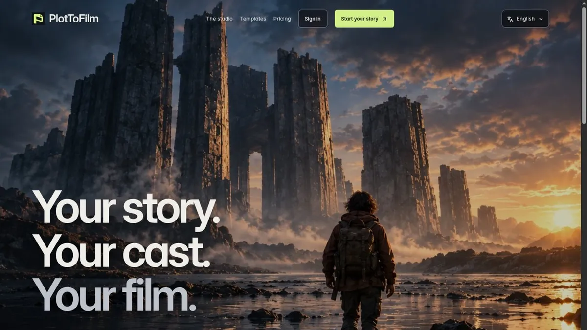Image resolution: width=587 pixels, height=330 pixels.
Task: Open the Pricing page
Action: click(282, 19)
